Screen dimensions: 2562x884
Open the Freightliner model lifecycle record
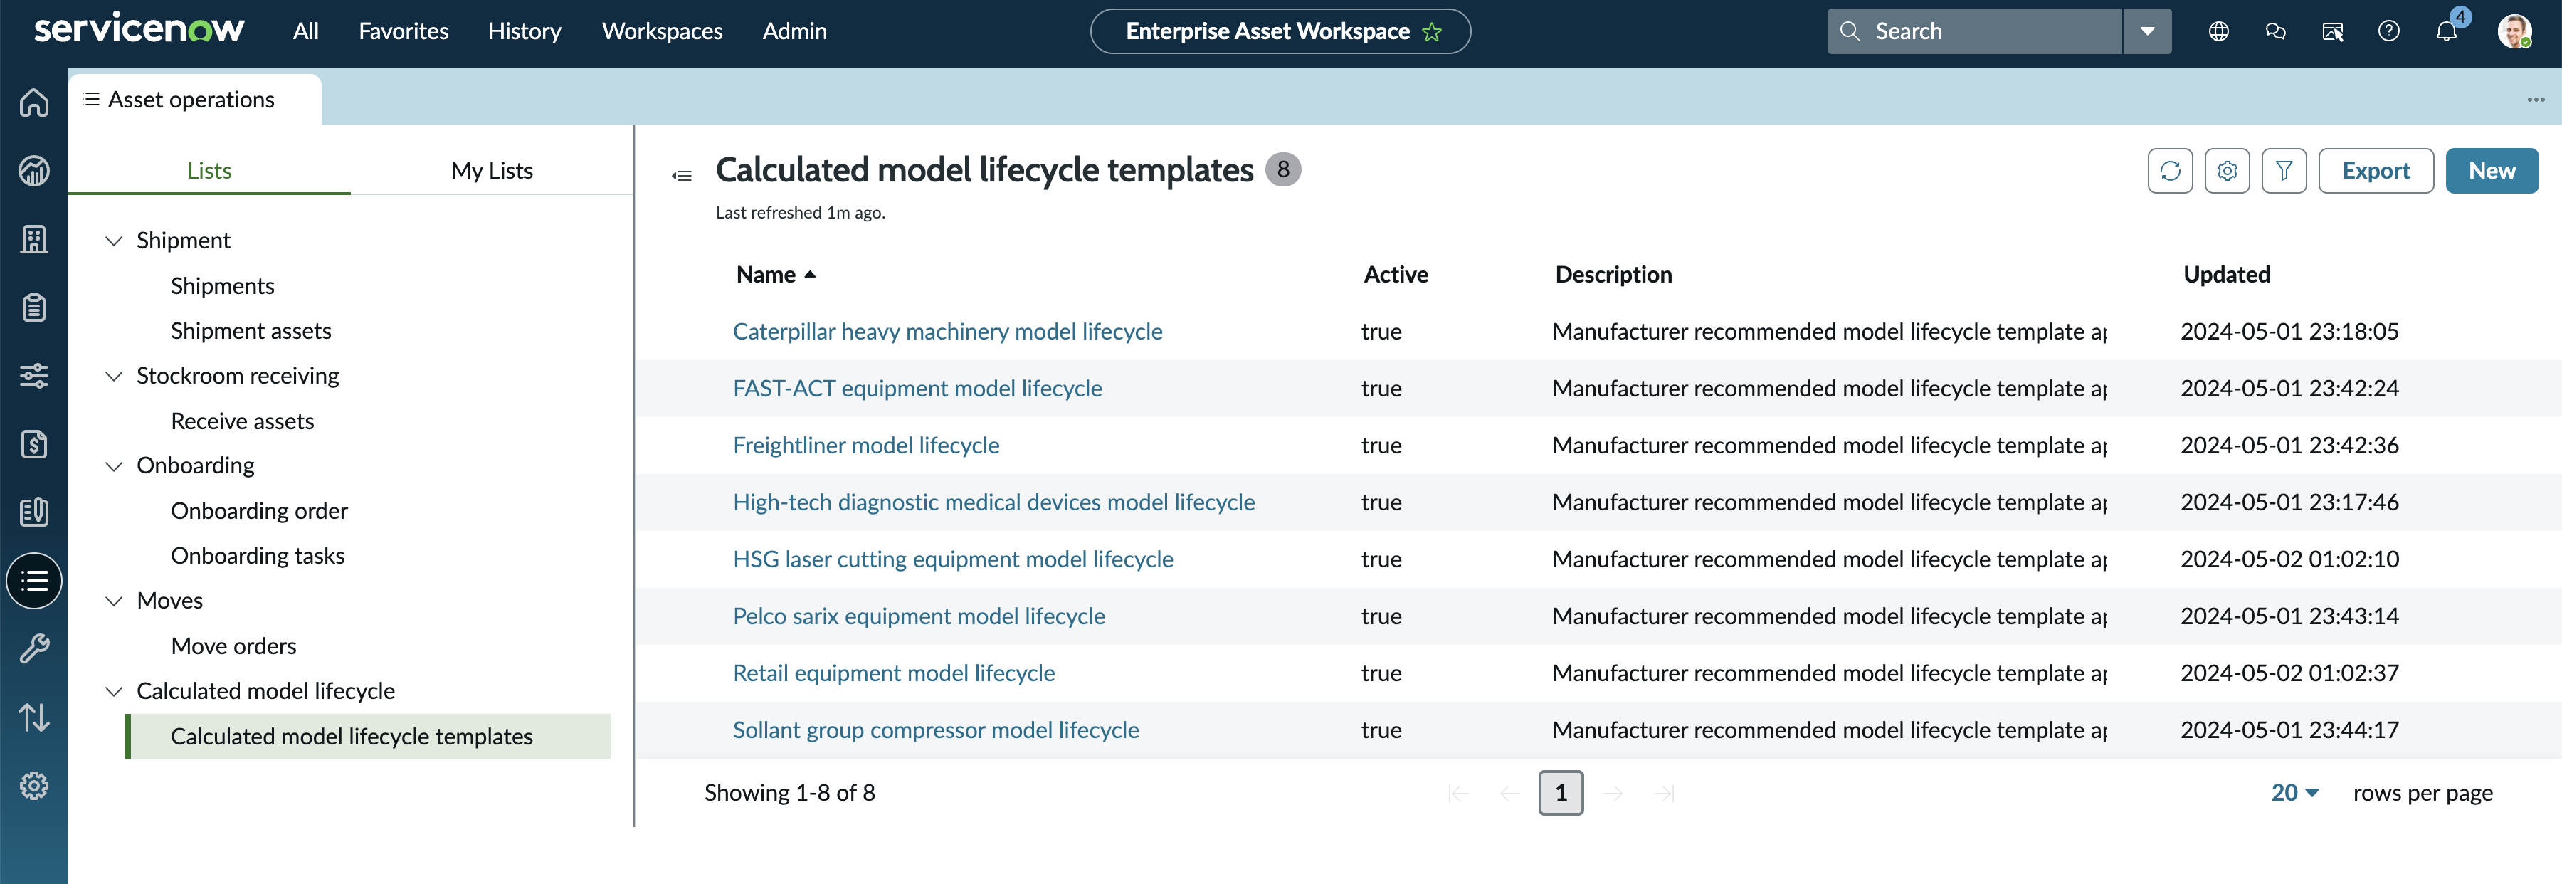tap(865, 446)
